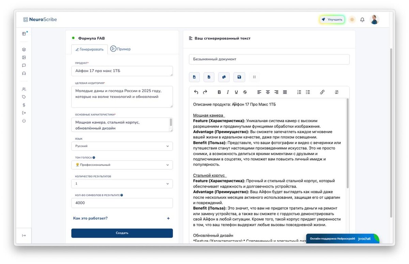Align text left
Viewport: 409px width, 264px height.
click(x=259, y=92)
